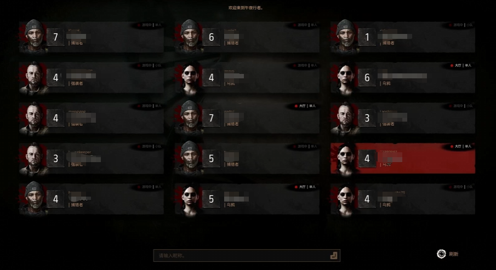Focus the 请输入昵称 nickname input field
Image resolution: width=496 pixels, height=270 pixels.
(x=247, y=255)
